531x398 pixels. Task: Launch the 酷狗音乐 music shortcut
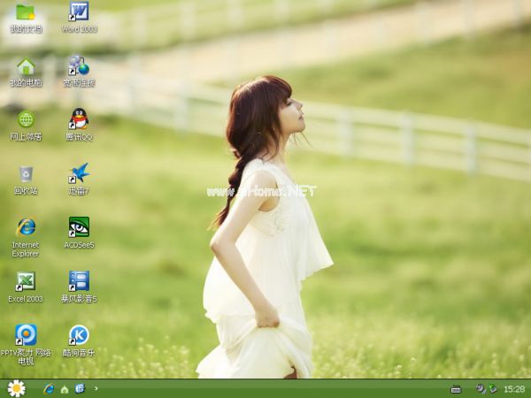79,334
